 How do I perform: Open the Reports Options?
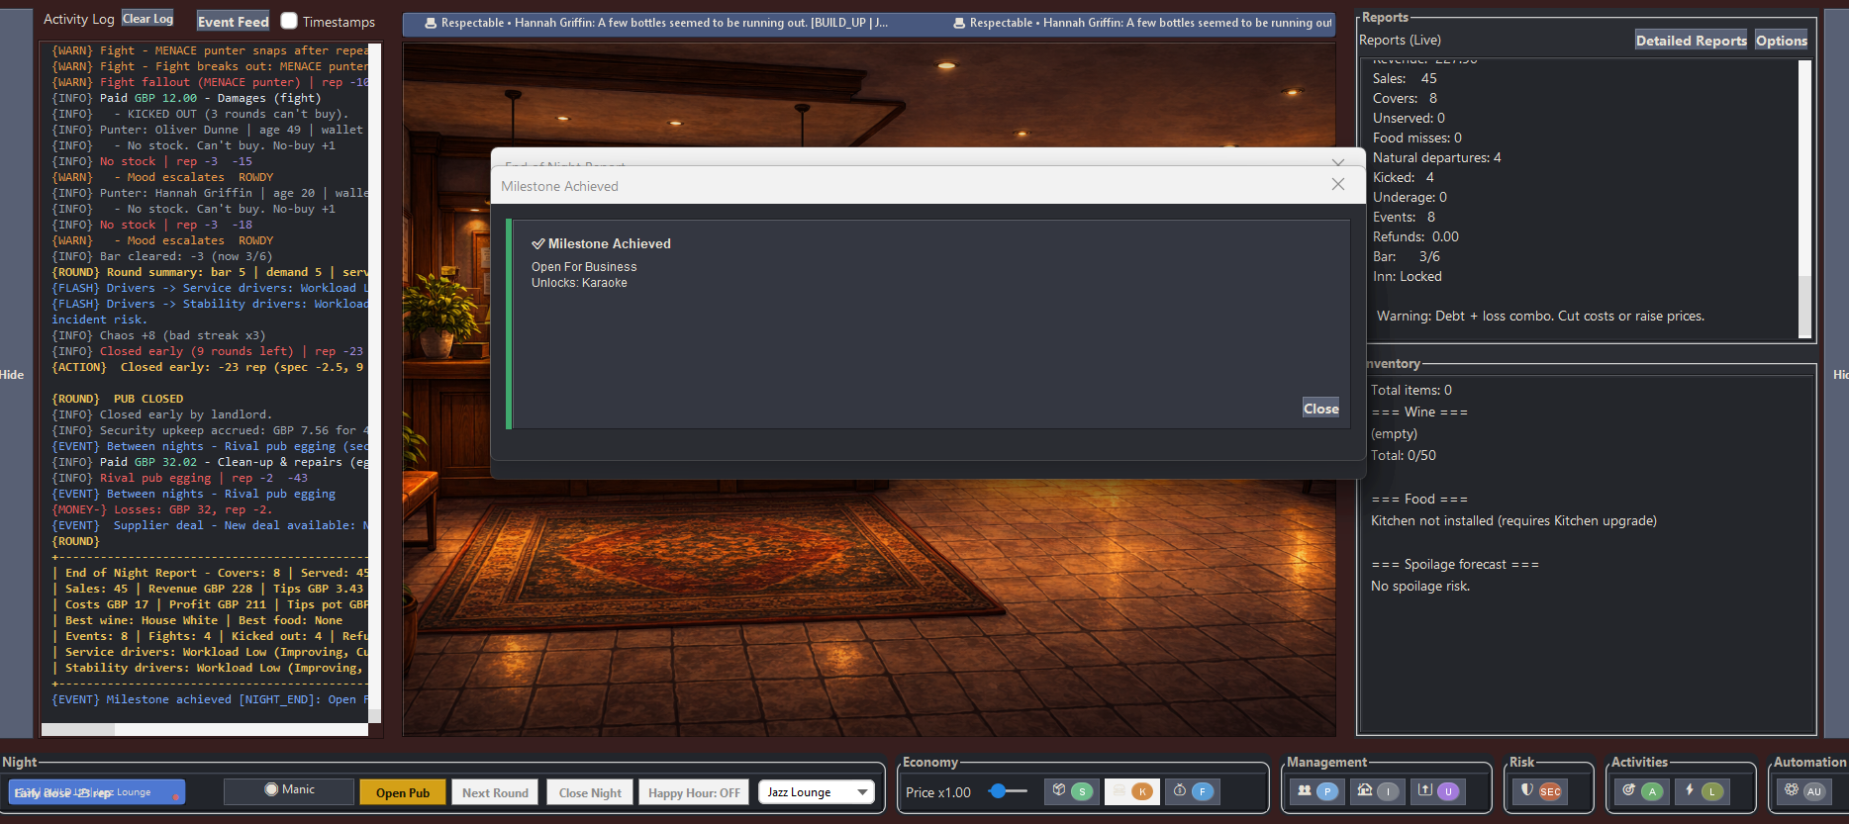(x=1781, y=41)
